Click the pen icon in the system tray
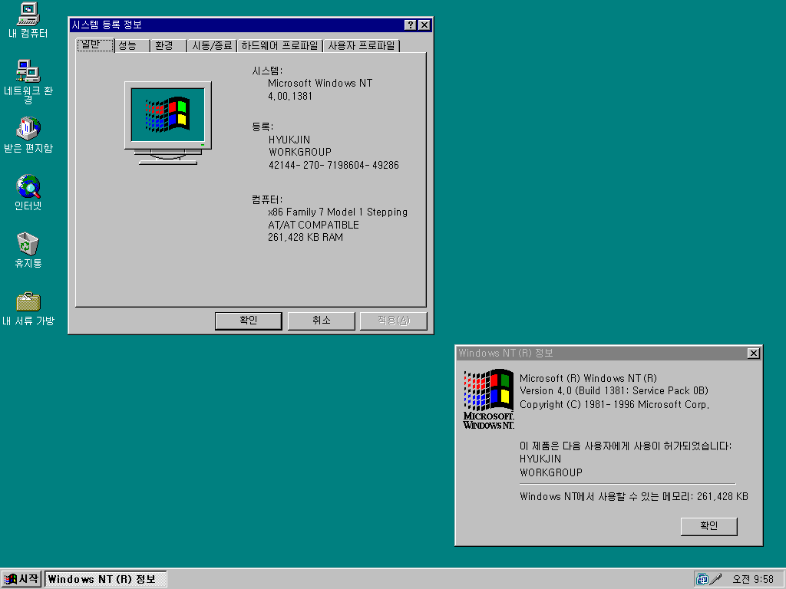 pyautogui.click(x=716, y=579)
